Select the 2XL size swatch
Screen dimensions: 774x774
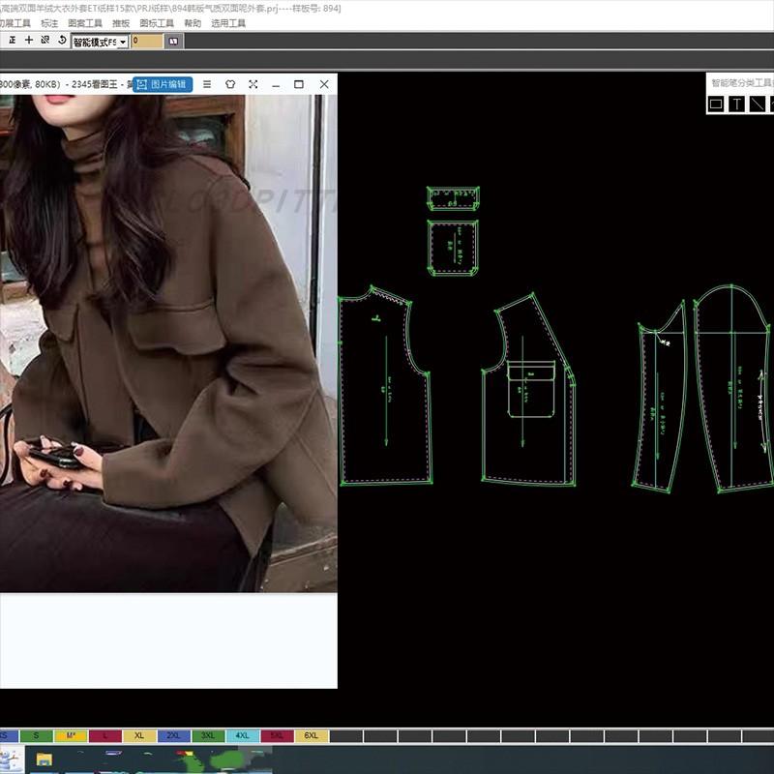click(174, 736)
